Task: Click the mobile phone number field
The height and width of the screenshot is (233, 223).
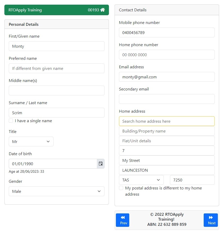Action: click(x=167, y=32)
